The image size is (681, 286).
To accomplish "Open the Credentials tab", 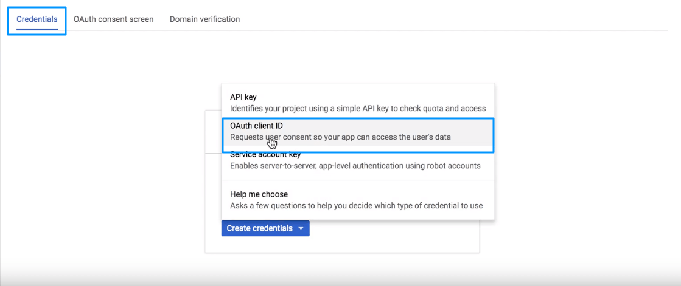I will click(37, 19).
